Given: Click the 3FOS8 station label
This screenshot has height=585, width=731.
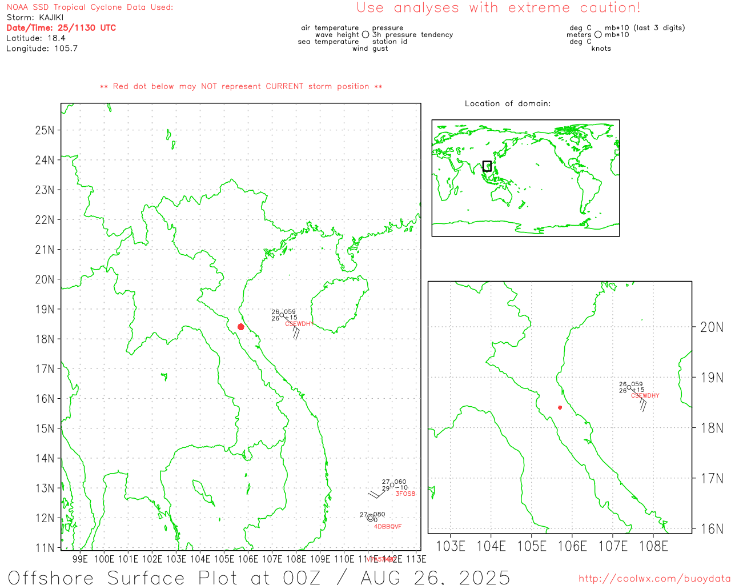Looking at the screenshot, I should pos(405,494).
